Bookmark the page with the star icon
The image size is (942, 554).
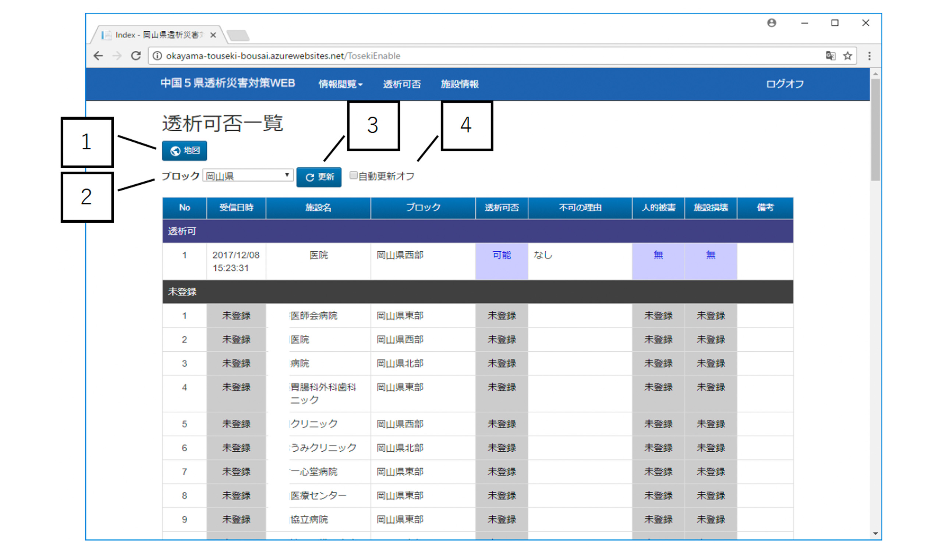pos(847,56)
